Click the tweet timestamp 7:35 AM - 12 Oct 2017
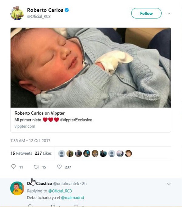This screenshot has height=207, width=182. 30,141
